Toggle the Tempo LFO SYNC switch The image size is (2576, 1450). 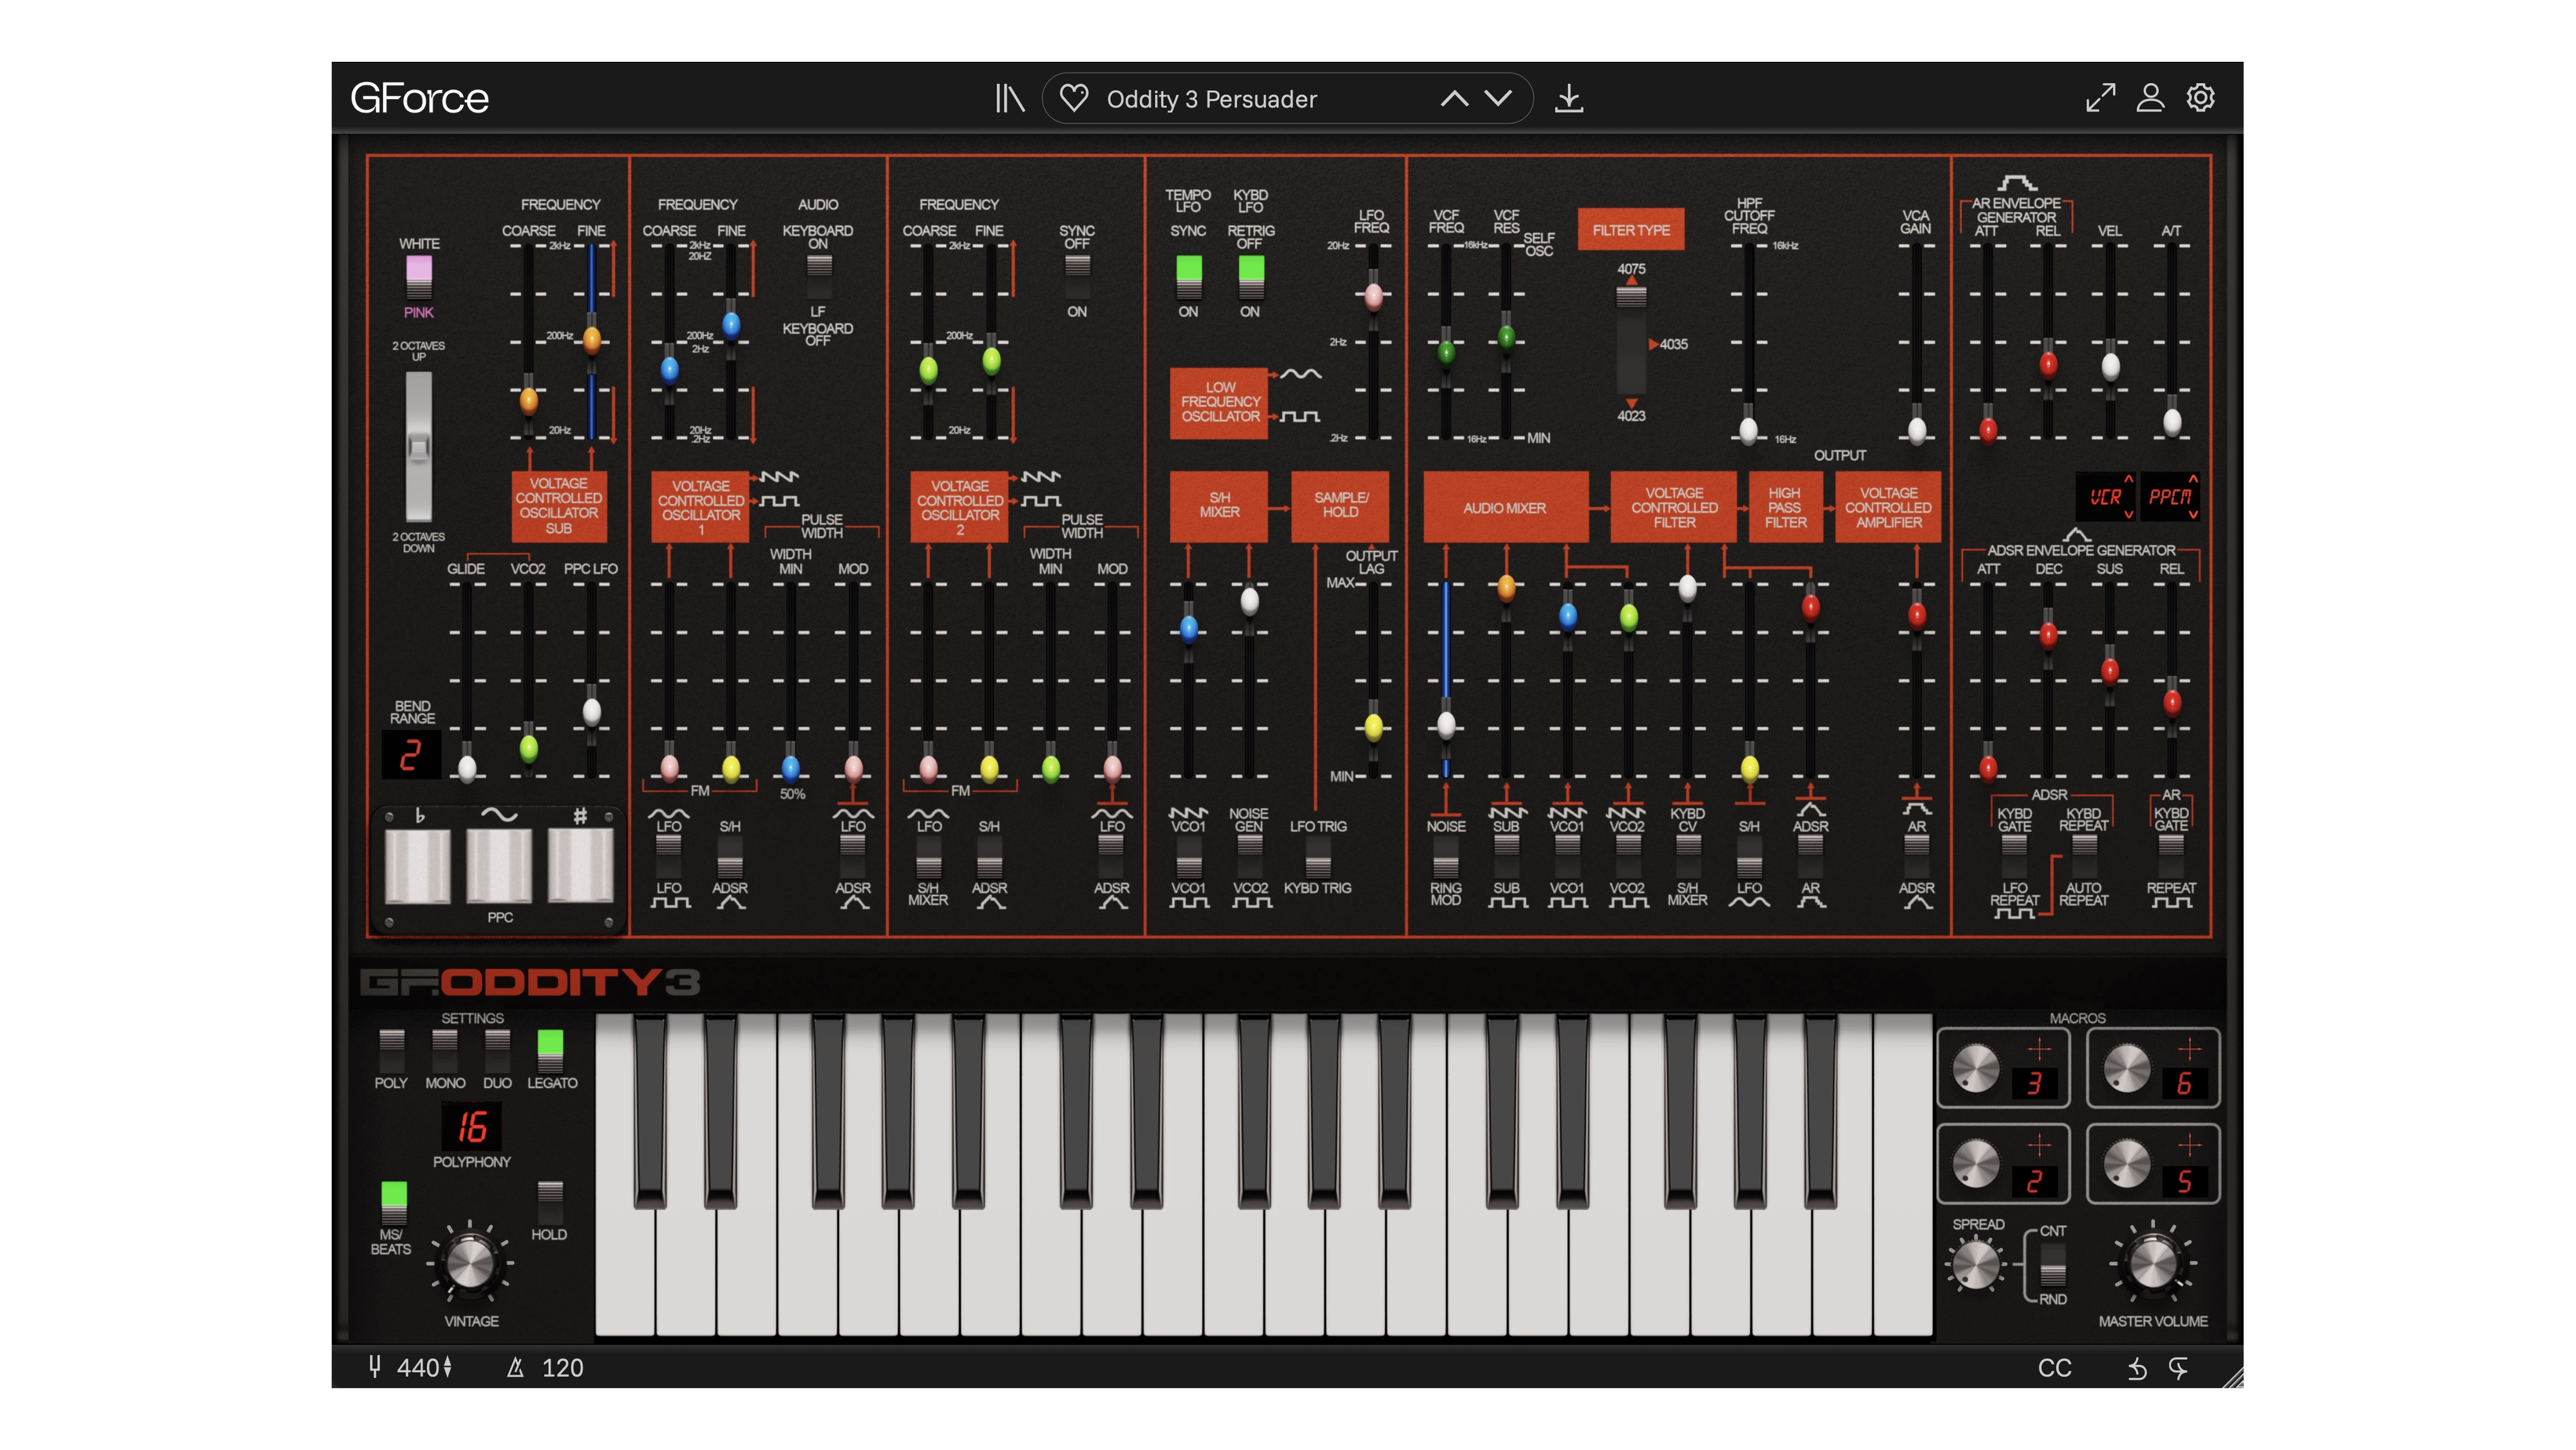[1188, 277]
